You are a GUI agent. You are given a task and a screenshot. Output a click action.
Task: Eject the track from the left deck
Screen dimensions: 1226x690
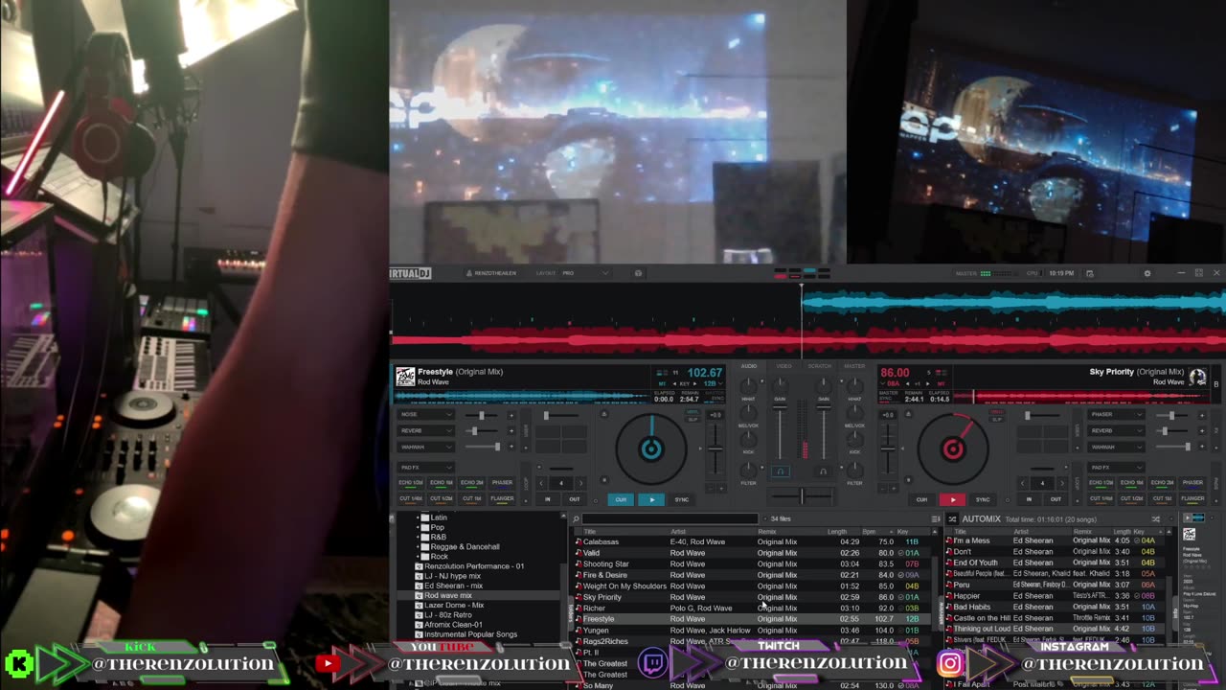(x=604, y=414)
